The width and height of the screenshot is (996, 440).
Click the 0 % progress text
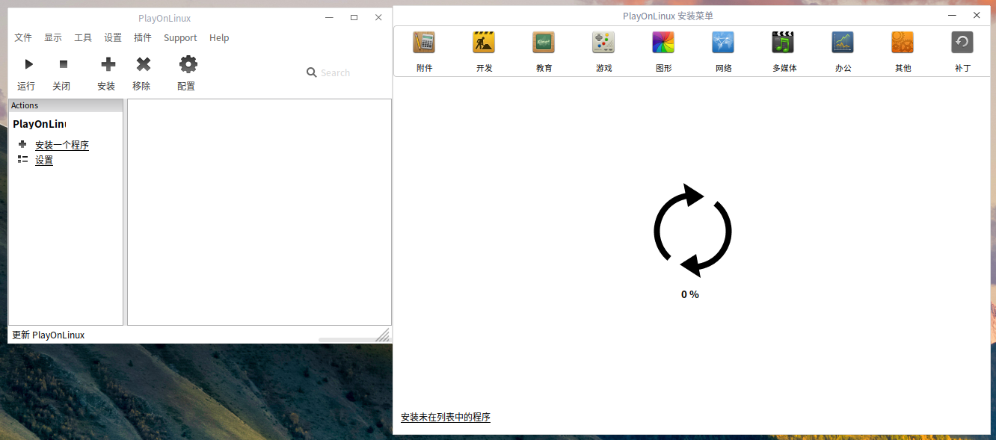(x=690, y=294)
